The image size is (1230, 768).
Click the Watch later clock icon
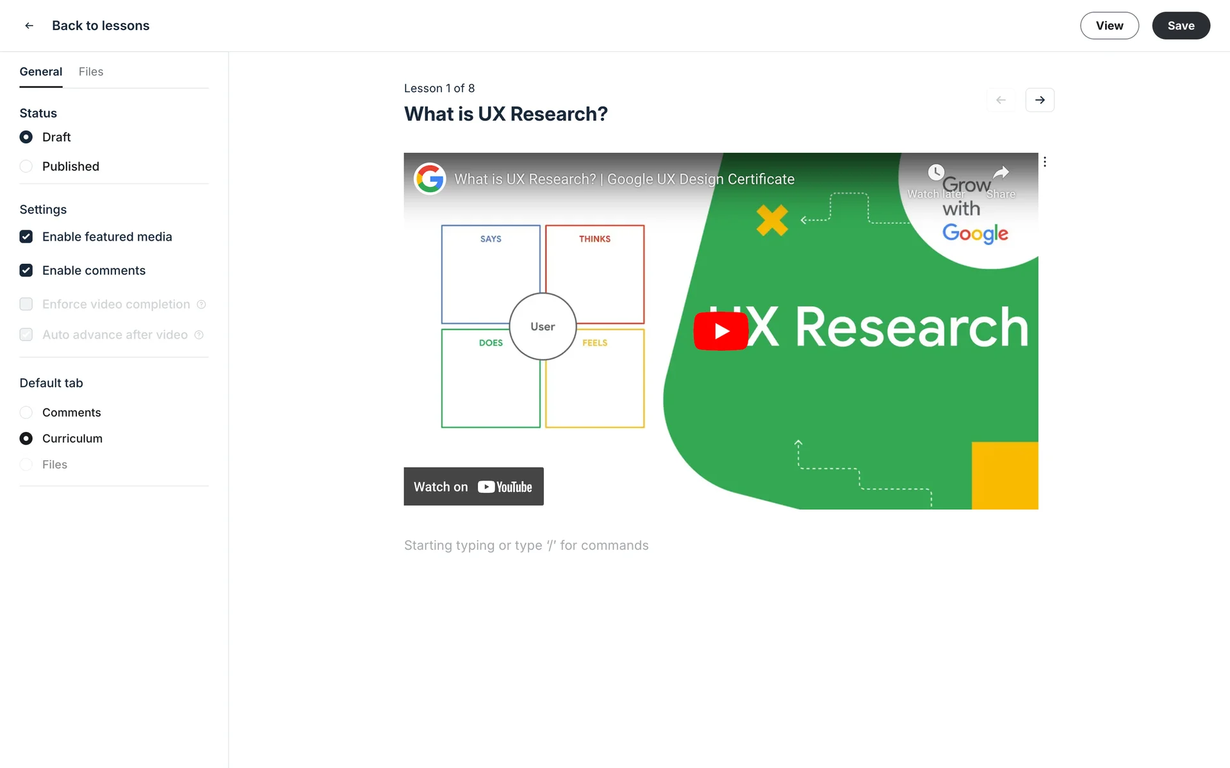935,172
